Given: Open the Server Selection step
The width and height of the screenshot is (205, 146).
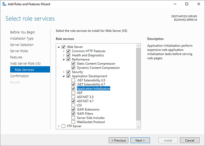Looking at the screenshot, I should [x=22, y=45].
